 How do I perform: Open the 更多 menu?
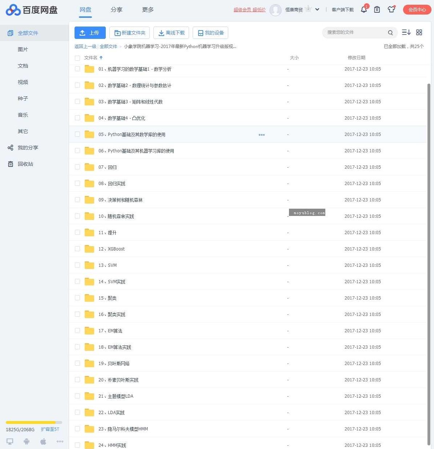click(147, 10)
